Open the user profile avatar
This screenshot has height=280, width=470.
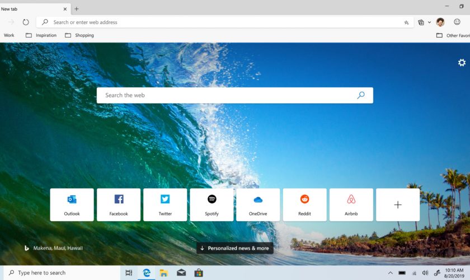(440, 22)
